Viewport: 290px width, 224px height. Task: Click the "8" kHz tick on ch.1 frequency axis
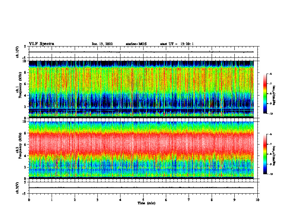[26, 72]
